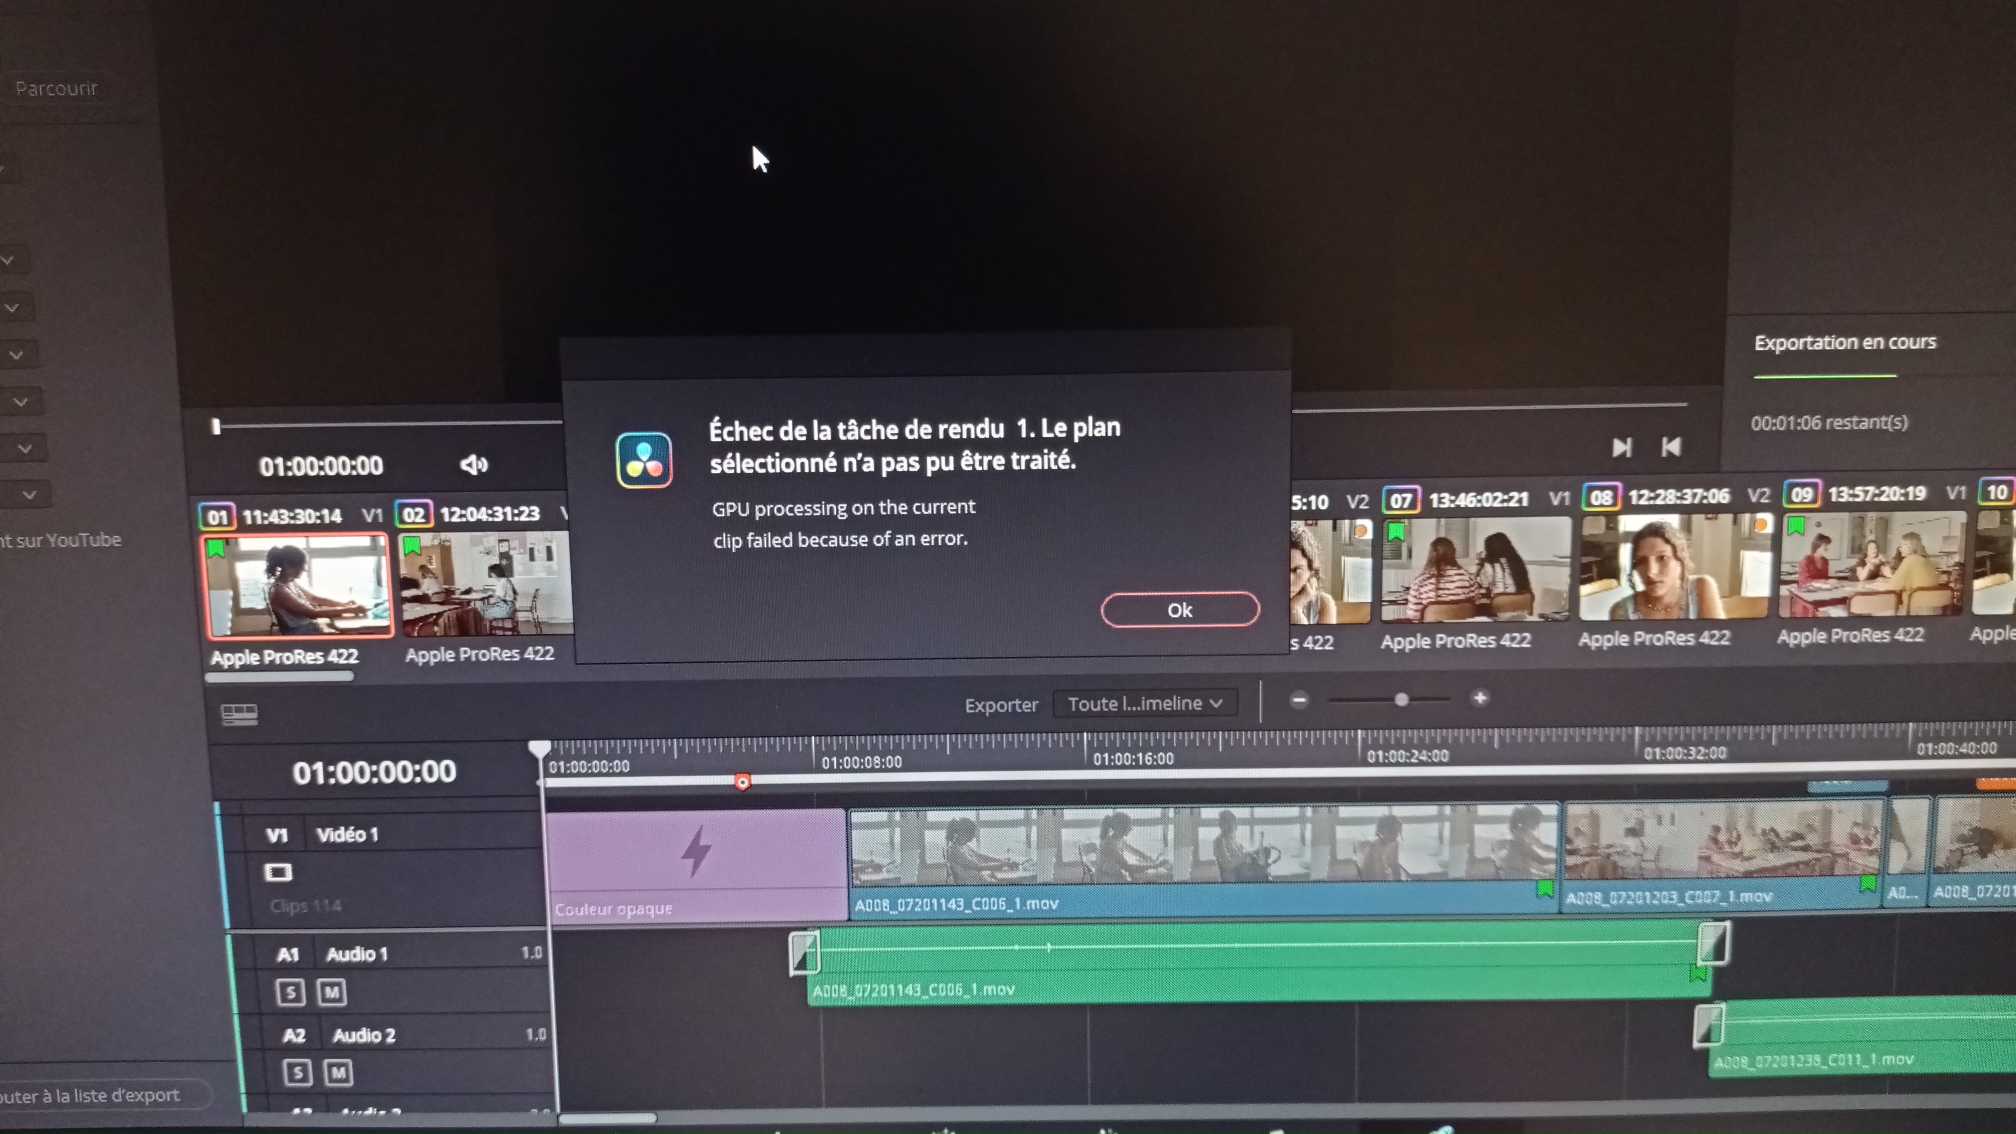Click the zoom out minus icon
This screenshot has width=2016, height=1134.
pyautogui.click(x=1299, y=700)
